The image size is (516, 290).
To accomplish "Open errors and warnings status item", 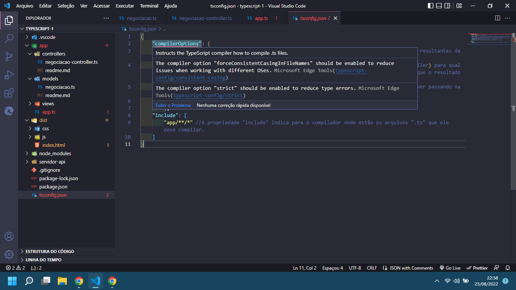I will click(x=15, y=268).
